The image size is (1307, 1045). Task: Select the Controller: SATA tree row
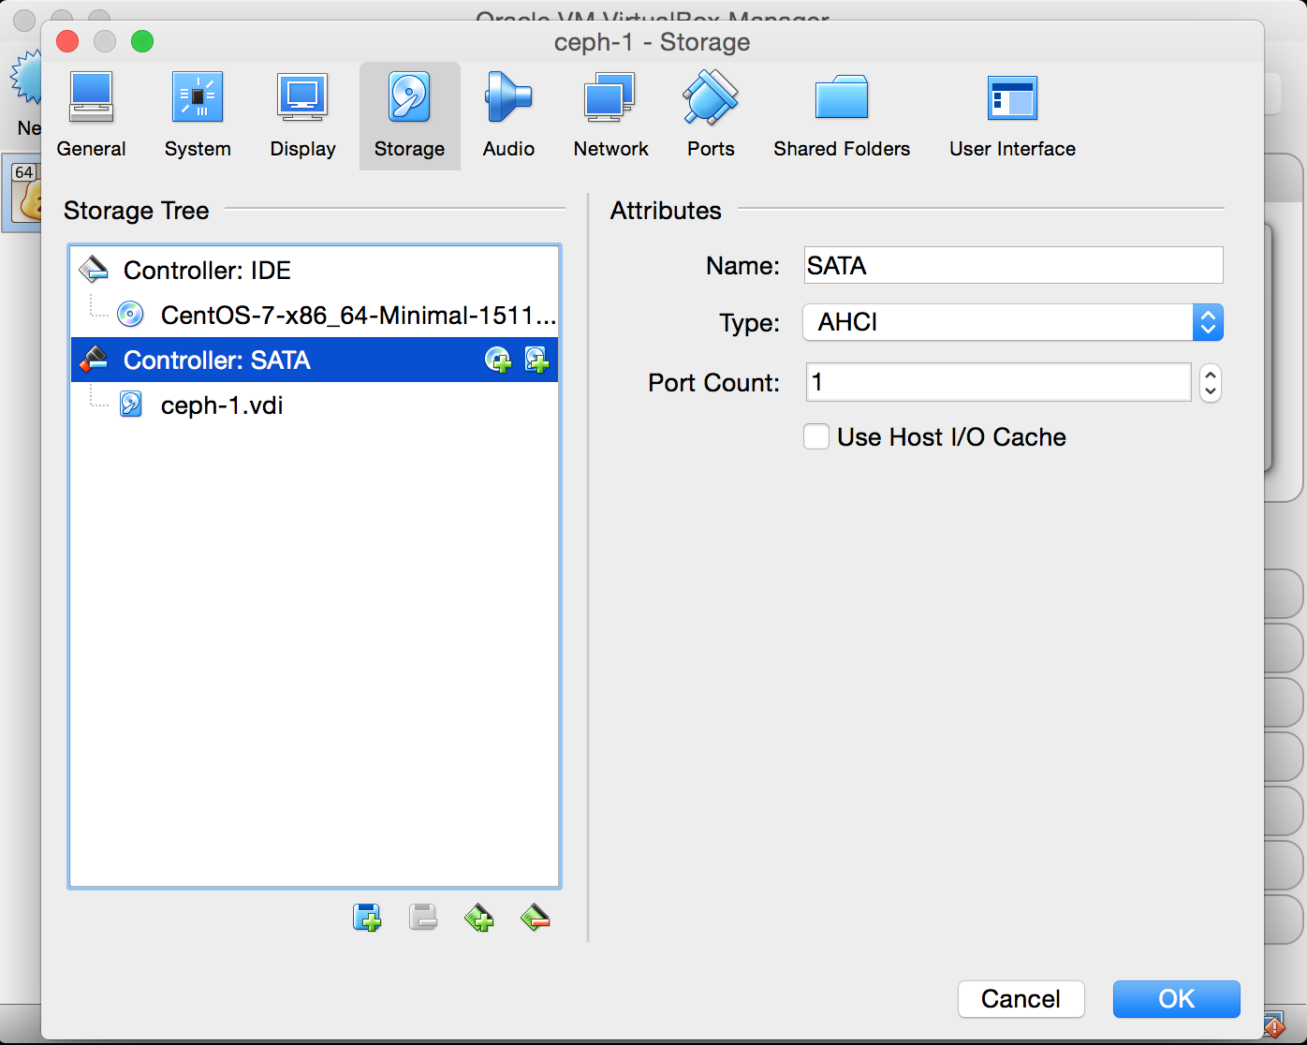tap(315, 360)
